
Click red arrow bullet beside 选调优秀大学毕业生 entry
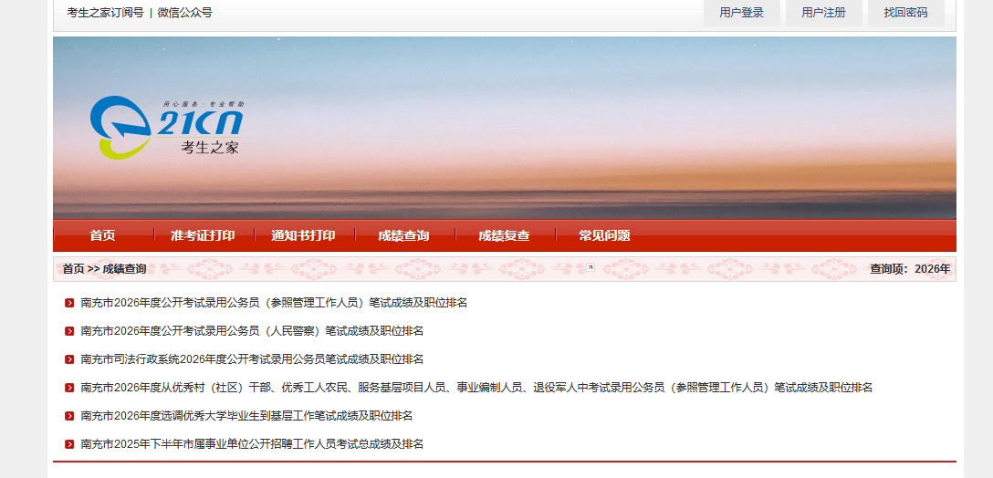pyautogui.click(x=69, y=416)
